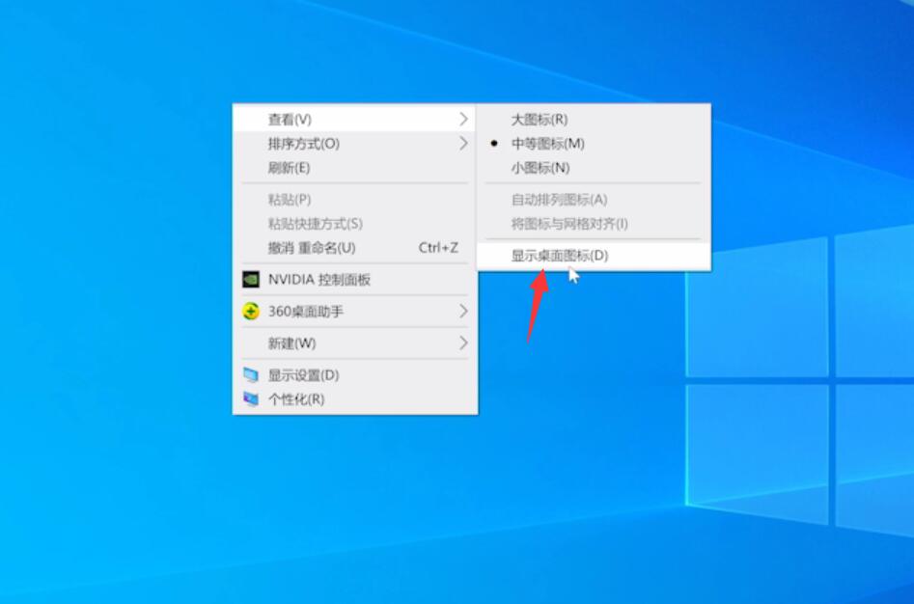The image size is (914, 604).
Task: Click the 显示设置 monitor icon
Action: tap(251, 375)
